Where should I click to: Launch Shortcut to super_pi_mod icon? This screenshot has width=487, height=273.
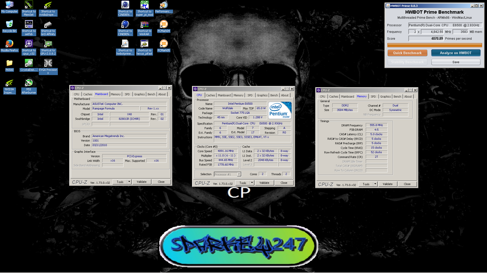pyautogui.click(x=144, y=9)
